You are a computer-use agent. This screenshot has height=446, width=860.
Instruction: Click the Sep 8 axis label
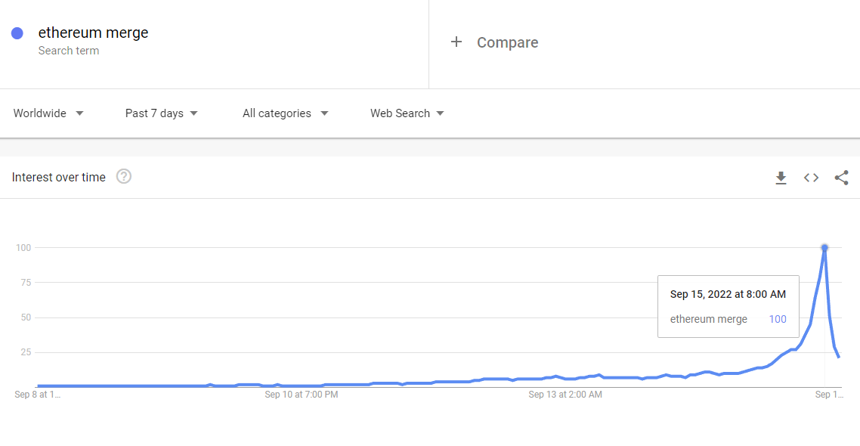pos(37,395)
